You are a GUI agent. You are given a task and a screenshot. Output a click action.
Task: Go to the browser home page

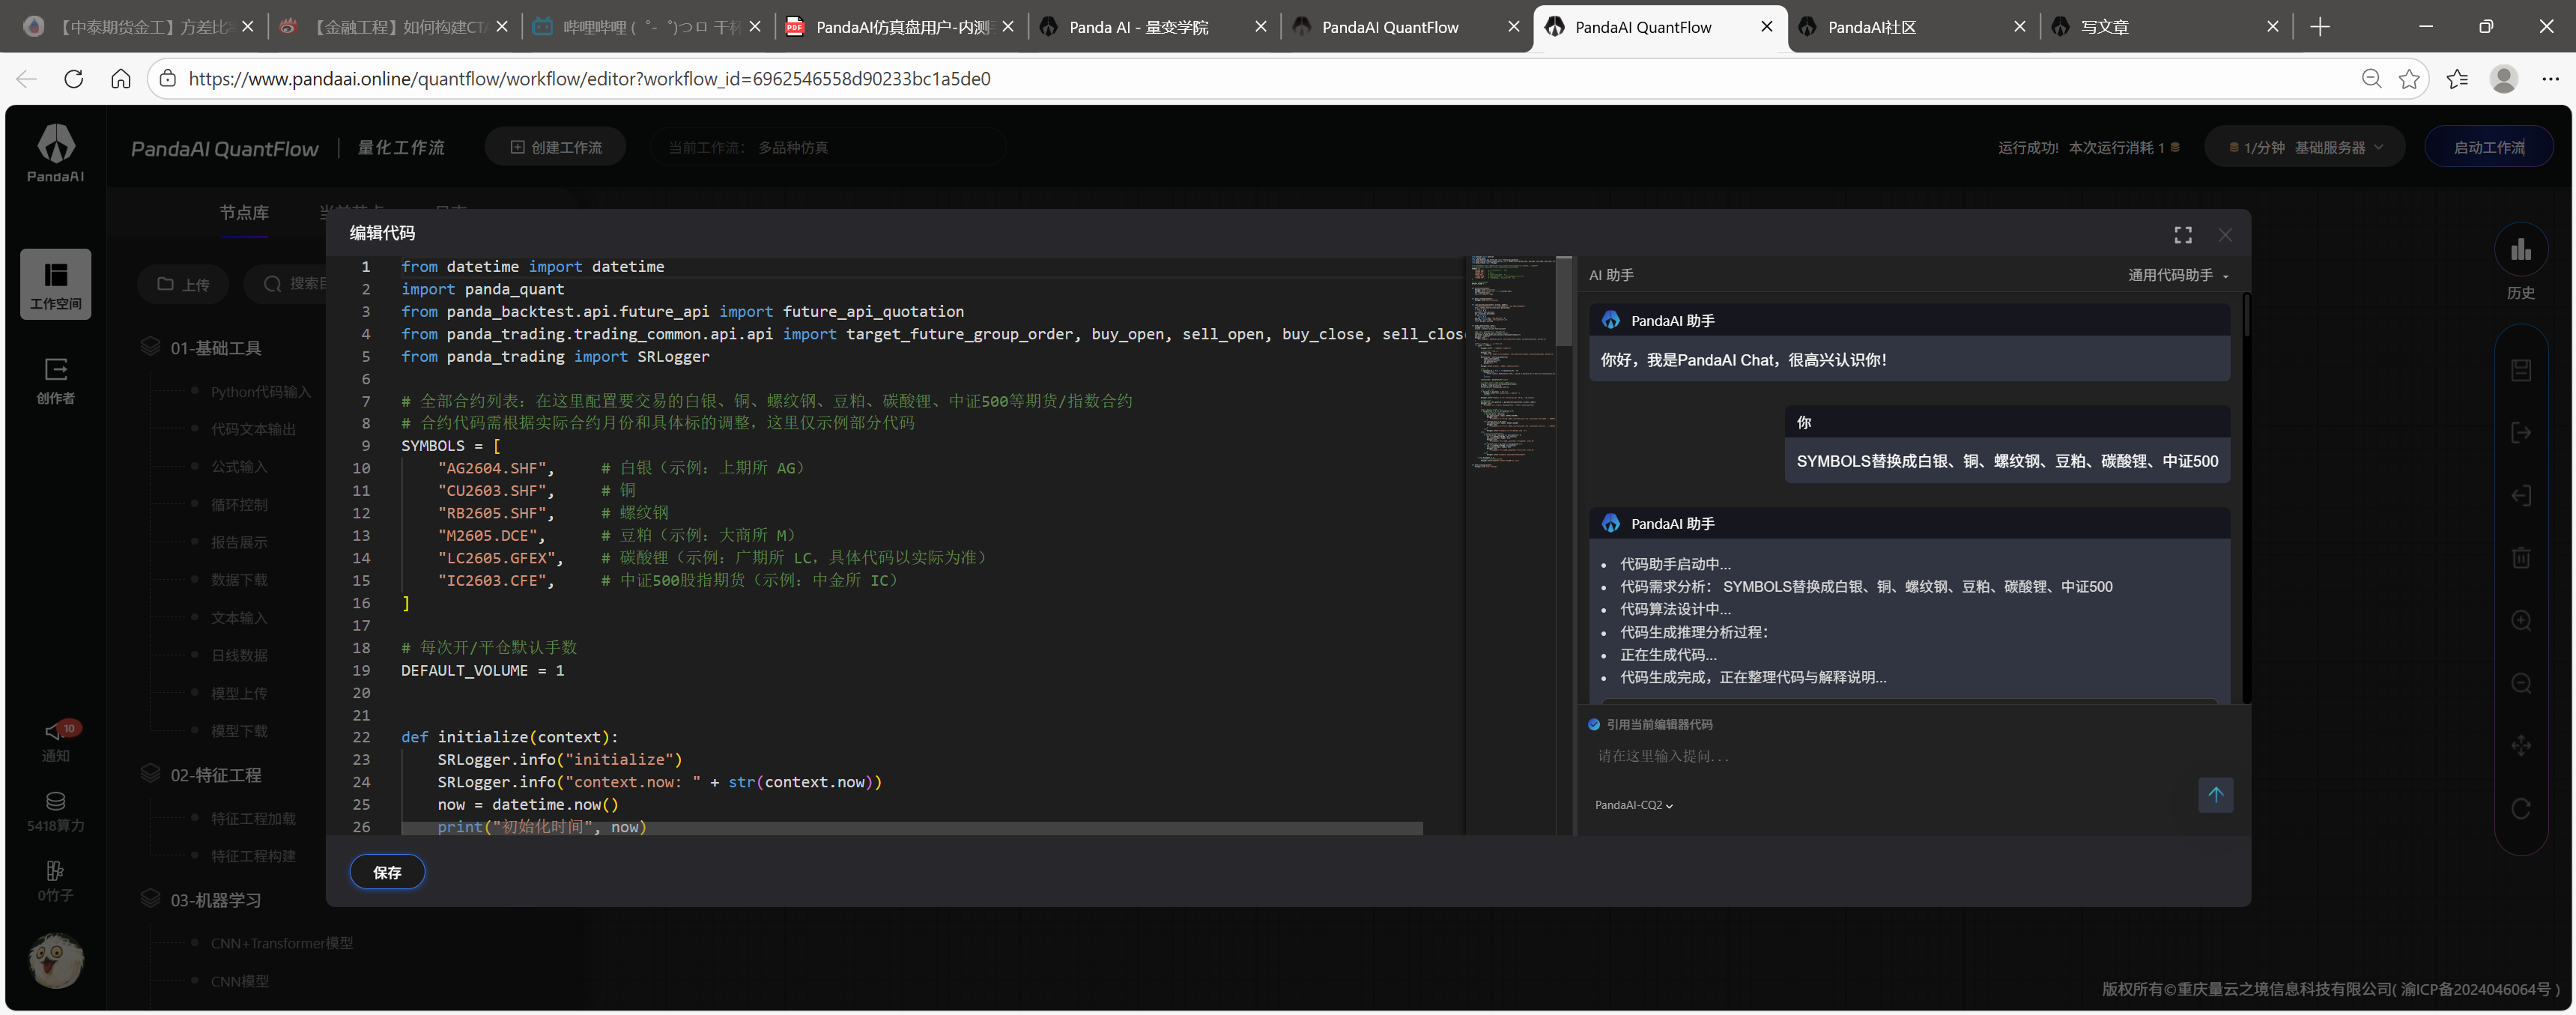pos(121,78)
